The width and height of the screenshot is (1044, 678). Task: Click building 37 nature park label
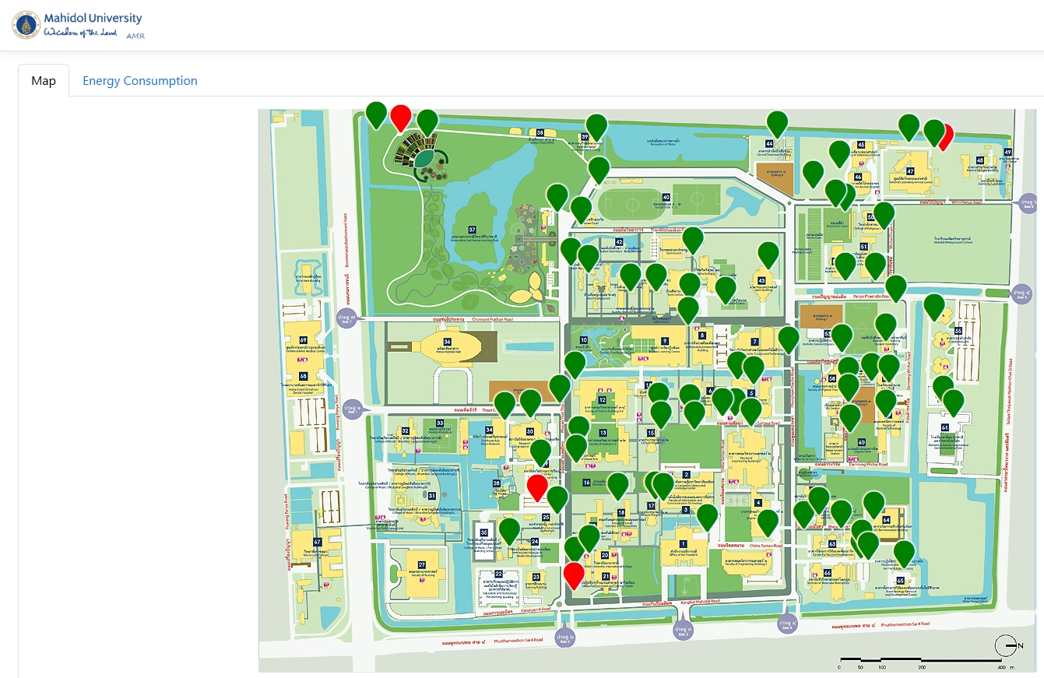(x=472, y=230)
